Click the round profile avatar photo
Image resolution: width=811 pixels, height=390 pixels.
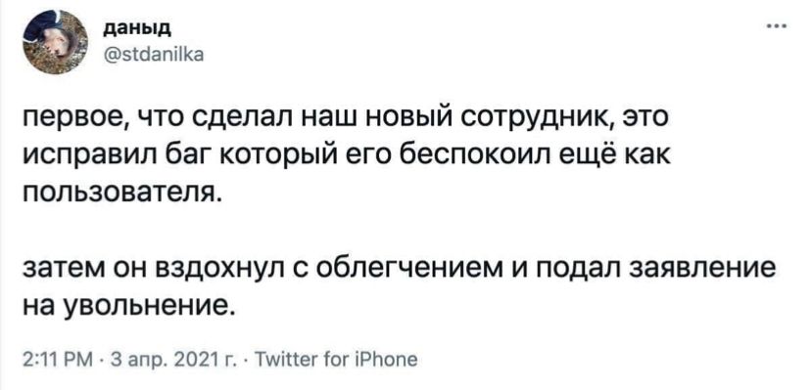(55, 41)
